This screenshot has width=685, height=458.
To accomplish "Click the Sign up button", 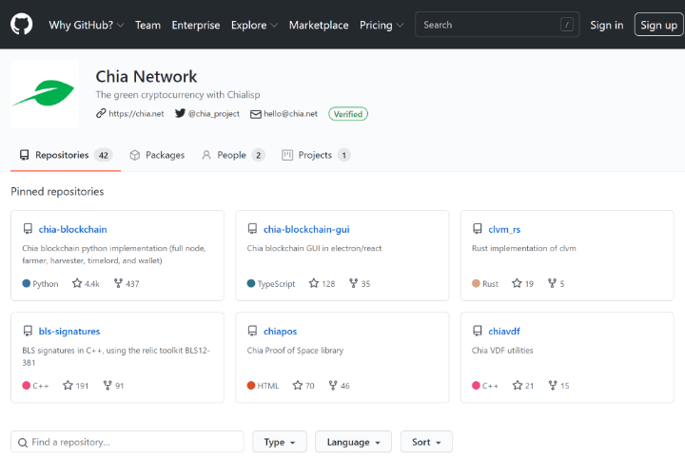I will click(658, 25).
